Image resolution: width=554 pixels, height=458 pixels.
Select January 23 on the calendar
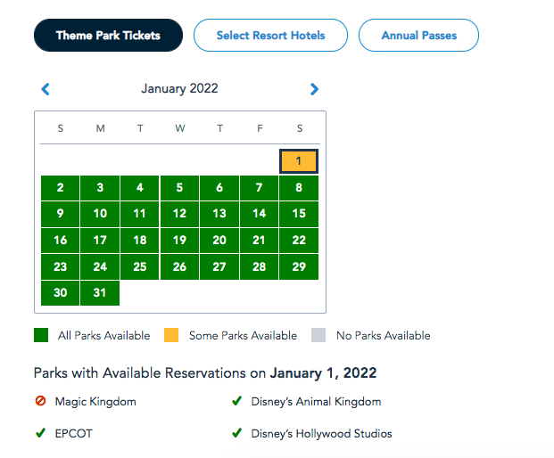pos(60,266)
